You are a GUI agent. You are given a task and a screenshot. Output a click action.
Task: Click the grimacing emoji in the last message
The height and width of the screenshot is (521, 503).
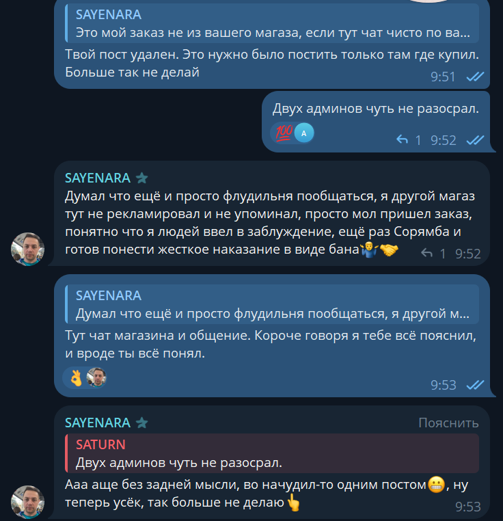click(436, 485)
